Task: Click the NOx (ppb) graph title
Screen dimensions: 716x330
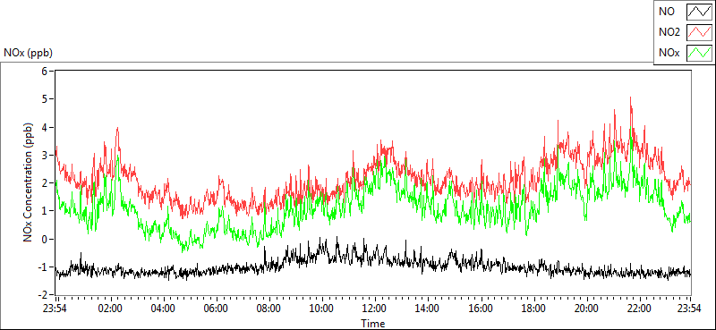Action: 28,53
